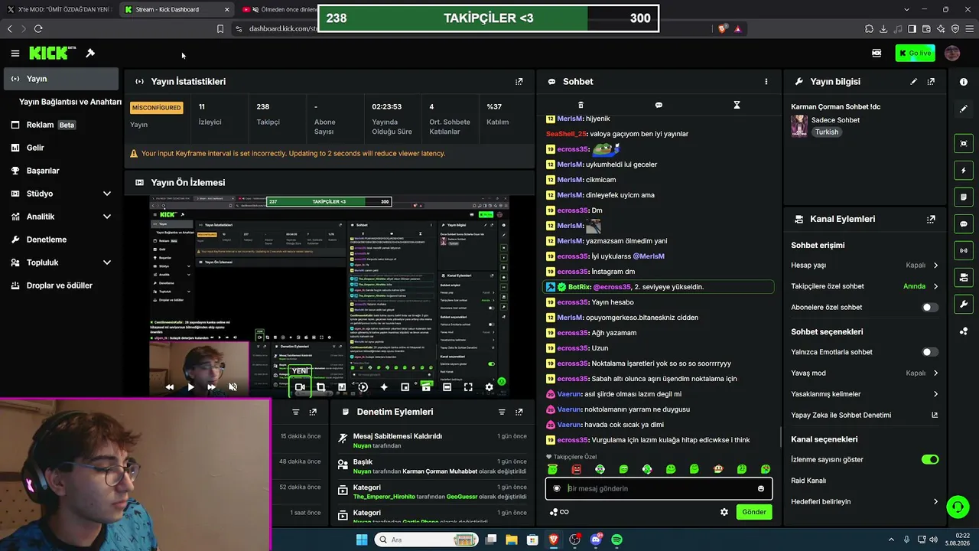Screen dimensions: 979x551
Task: Click the hourglass icon in the chat panel
Action: pyautogui.click(x=737, y=105)
